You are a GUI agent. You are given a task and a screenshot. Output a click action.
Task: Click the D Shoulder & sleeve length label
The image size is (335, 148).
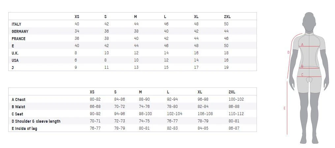click(x=36, y=121)
